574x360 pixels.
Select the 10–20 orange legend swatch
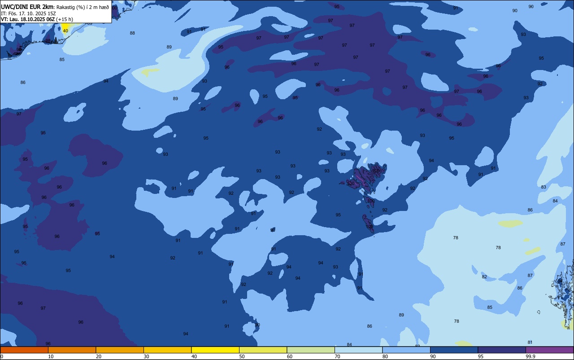tap(72, 350)
